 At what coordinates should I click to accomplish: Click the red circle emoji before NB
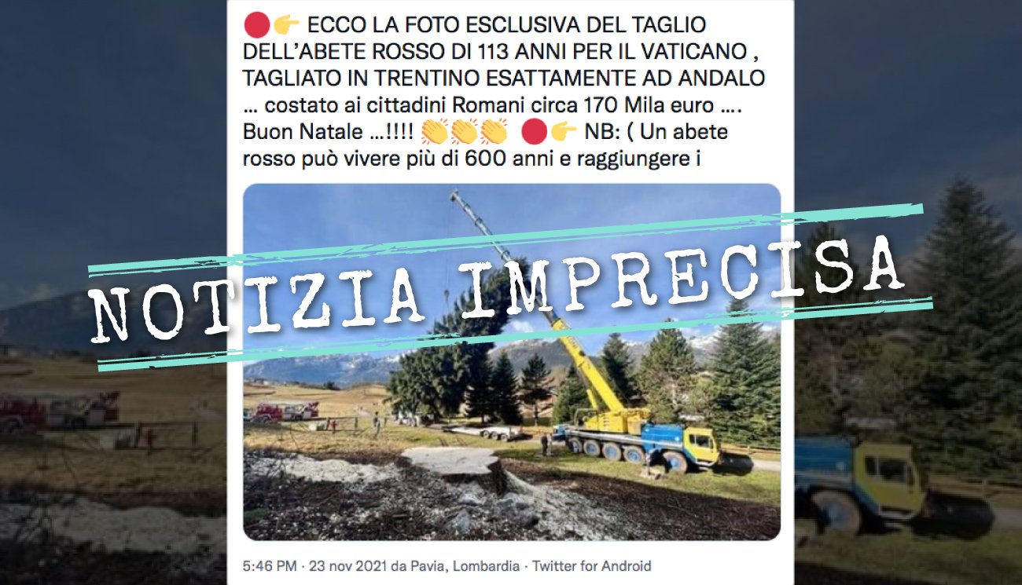pyautogui.click(x=534, y=131)
